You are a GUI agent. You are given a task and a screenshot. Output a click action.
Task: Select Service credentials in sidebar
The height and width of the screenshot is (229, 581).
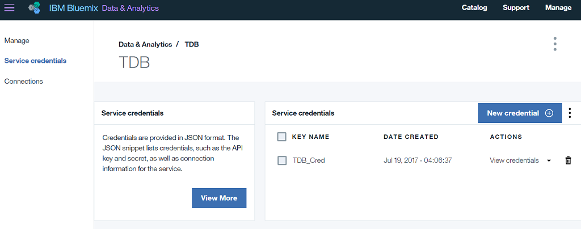coord(36,61)
